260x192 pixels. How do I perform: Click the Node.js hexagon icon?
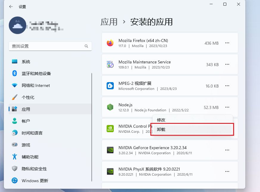110,107
